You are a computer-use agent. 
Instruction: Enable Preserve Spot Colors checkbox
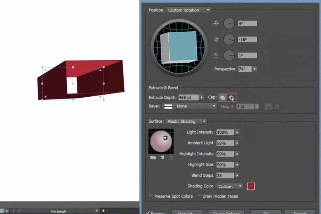pos(151,196)
